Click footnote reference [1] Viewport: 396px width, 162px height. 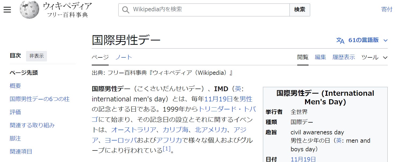coord(167,149)
